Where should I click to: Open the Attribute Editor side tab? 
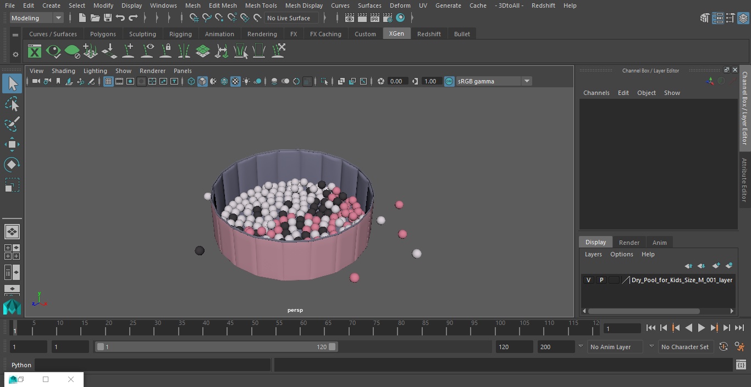[x=744, y=180]
